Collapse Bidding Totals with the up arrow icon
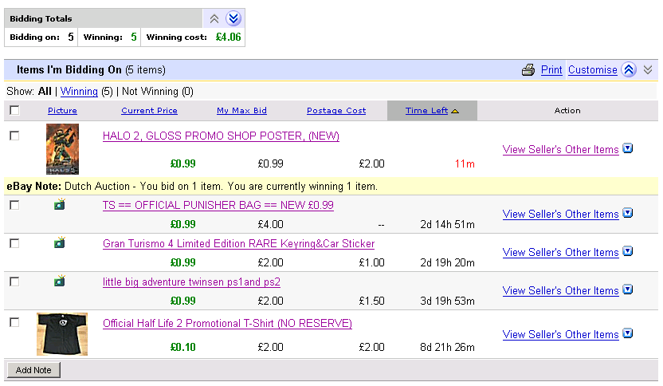 (x=214, y=18)
